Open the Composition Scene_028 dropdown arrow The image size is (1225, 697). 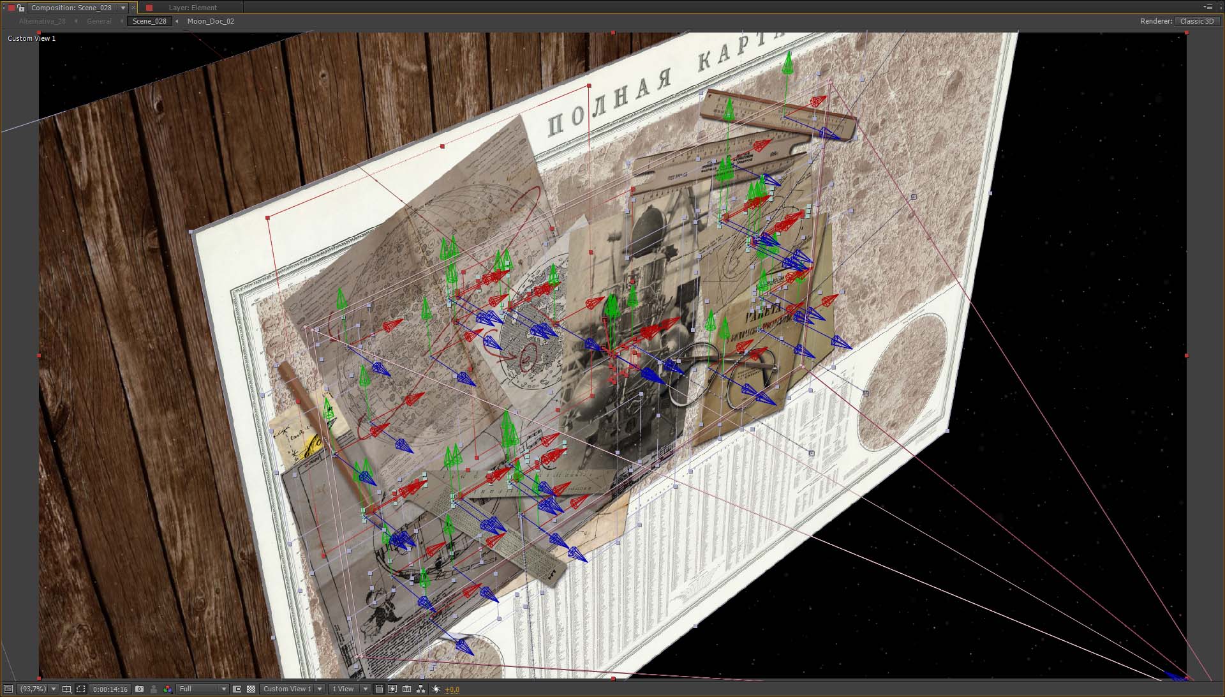123,8
